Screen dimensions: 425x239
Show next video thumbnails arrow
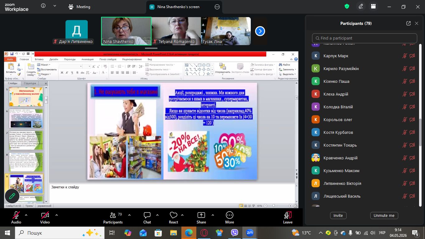click(260, 31)
